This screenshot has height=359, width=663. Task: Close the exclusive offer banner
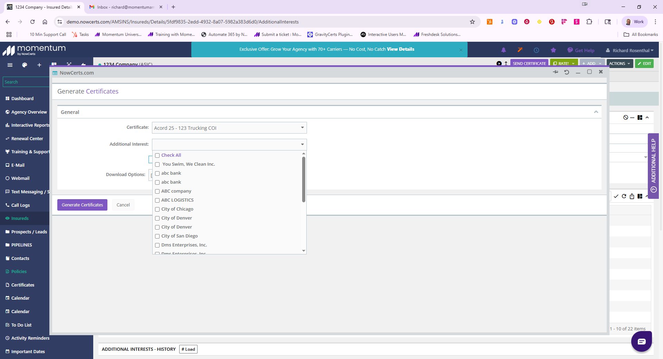461,50
